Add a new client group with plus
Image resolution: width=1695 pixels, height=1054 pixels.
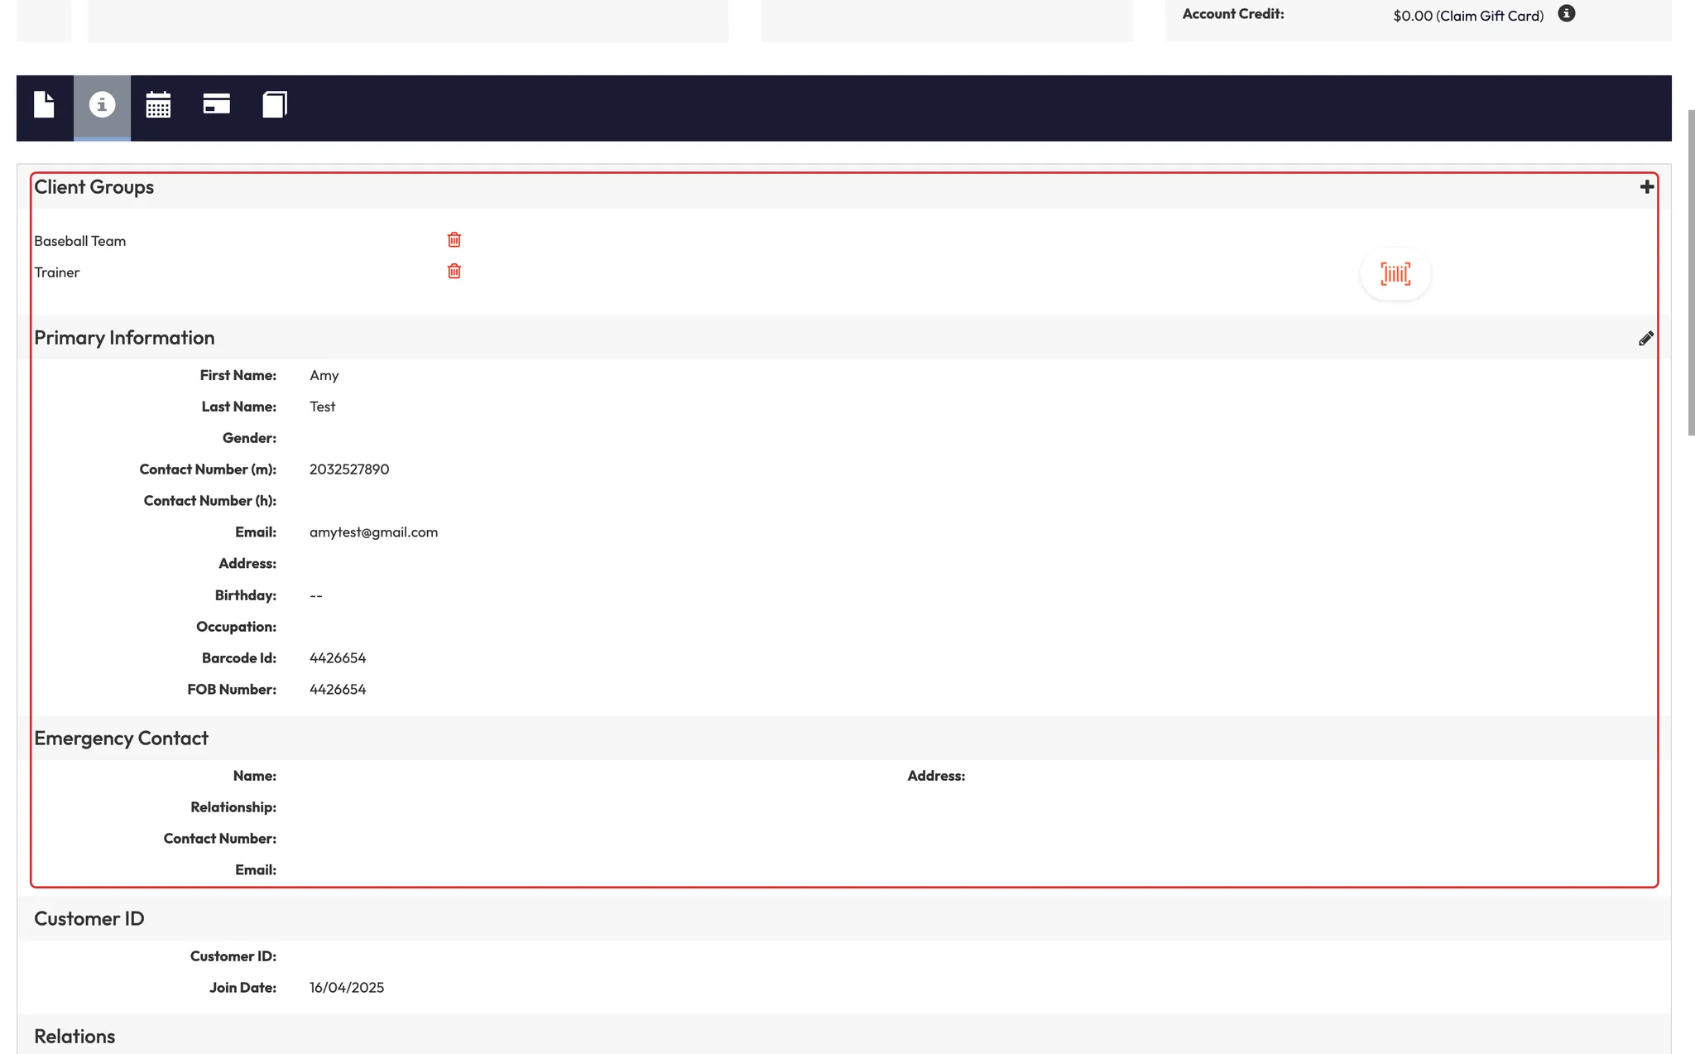pyautogui.click(x=1646, y=187)
